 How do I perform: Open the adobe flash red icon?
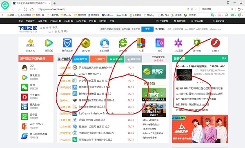tap(215, 43)
